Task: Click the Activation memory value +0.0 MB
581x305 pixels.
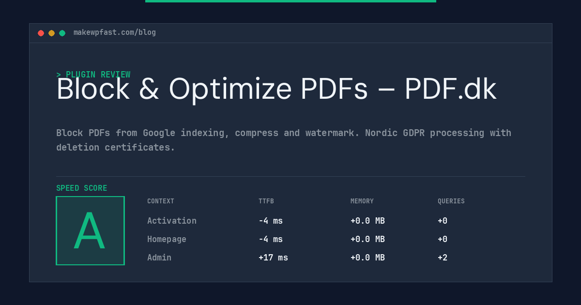Action: tap(367, 221)
